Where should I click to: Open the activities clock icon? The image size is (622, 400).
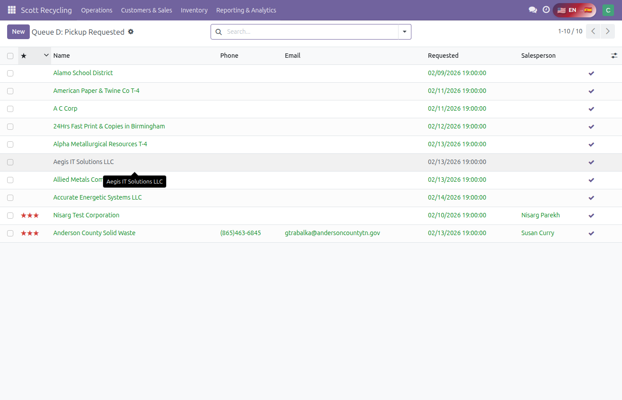[546, 10]
